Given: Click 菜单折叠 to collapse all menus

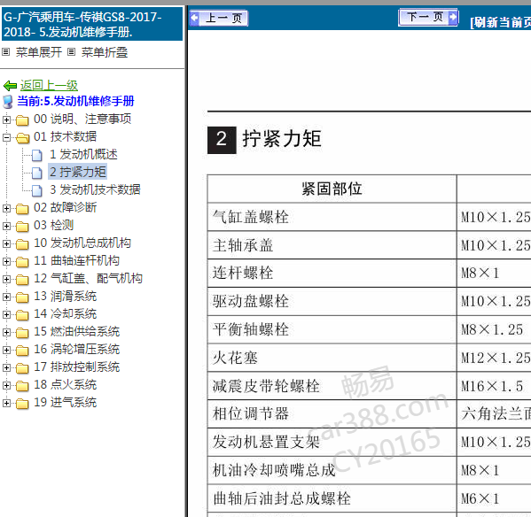Looking at the screenshot, I should 105,52.
